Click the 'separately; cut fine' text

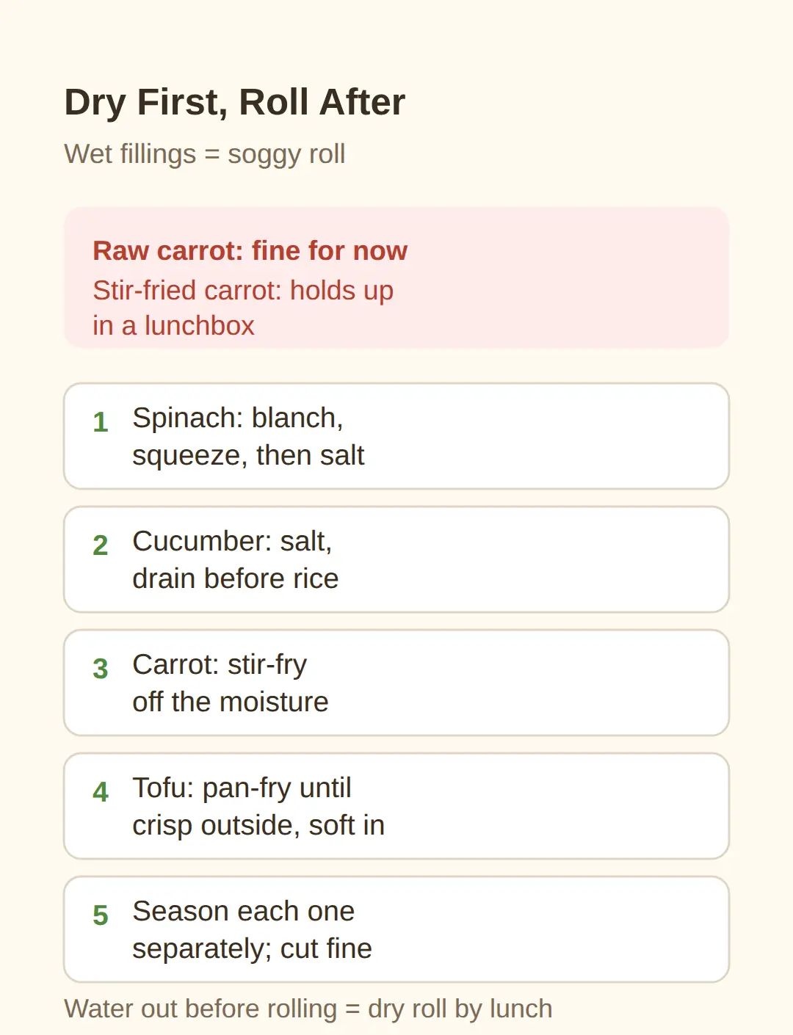(252, 949)
